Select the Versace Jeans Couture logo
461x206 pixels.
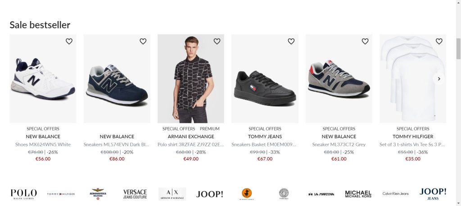pyautogui.click(x=135, y=194)
